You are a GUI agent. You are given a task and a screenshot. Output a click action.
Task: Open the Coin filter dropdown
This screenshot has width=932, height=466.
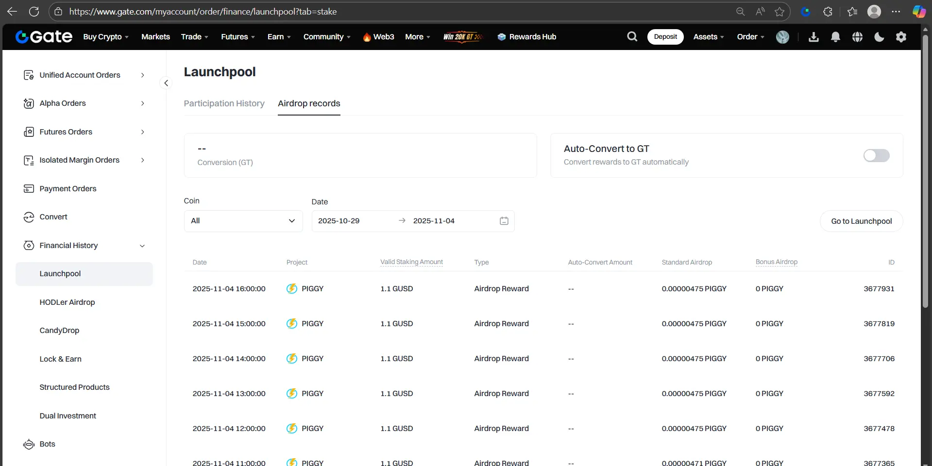point(243,221)
